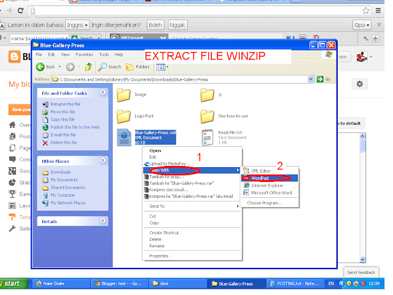
Task: Expand the Details panel
Action: (x=103, y=221)
